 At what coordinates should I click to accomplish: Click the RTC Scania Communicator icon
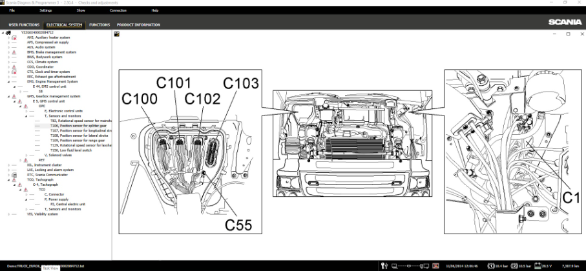14,175
